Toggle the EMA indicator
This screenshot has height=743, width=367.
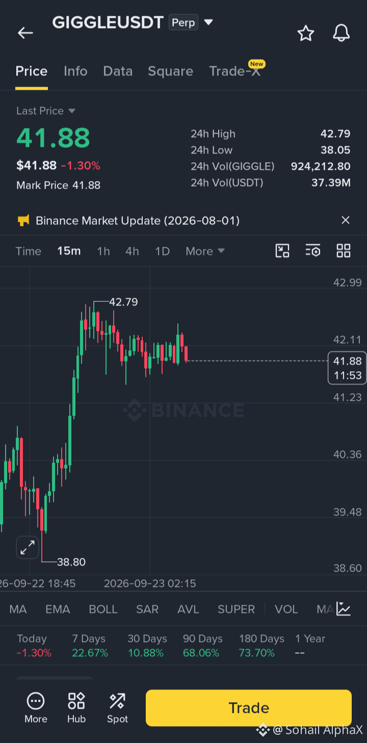(58, 609)
